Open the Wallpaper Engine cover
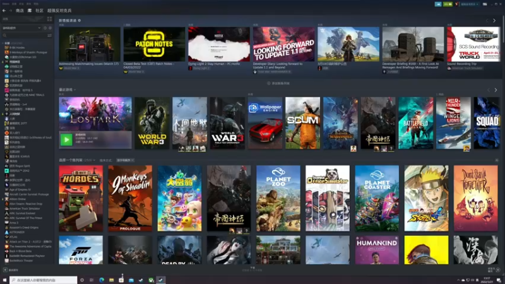505x284 pixels. click(x=265, y=123)
